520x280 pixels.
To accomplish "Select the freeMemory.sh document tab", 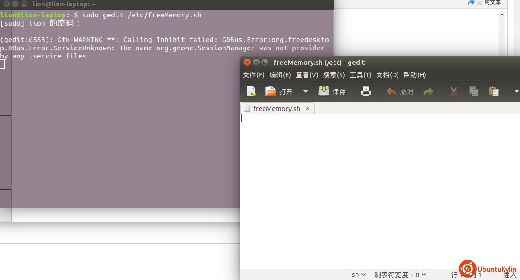I will 276,109.
